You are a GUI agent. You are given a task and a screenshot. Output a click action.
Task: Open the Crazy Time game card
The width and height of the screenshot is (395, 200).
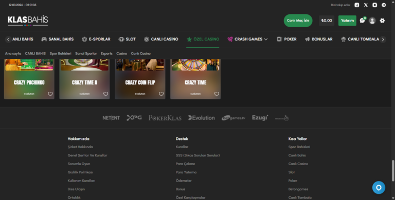195,79
